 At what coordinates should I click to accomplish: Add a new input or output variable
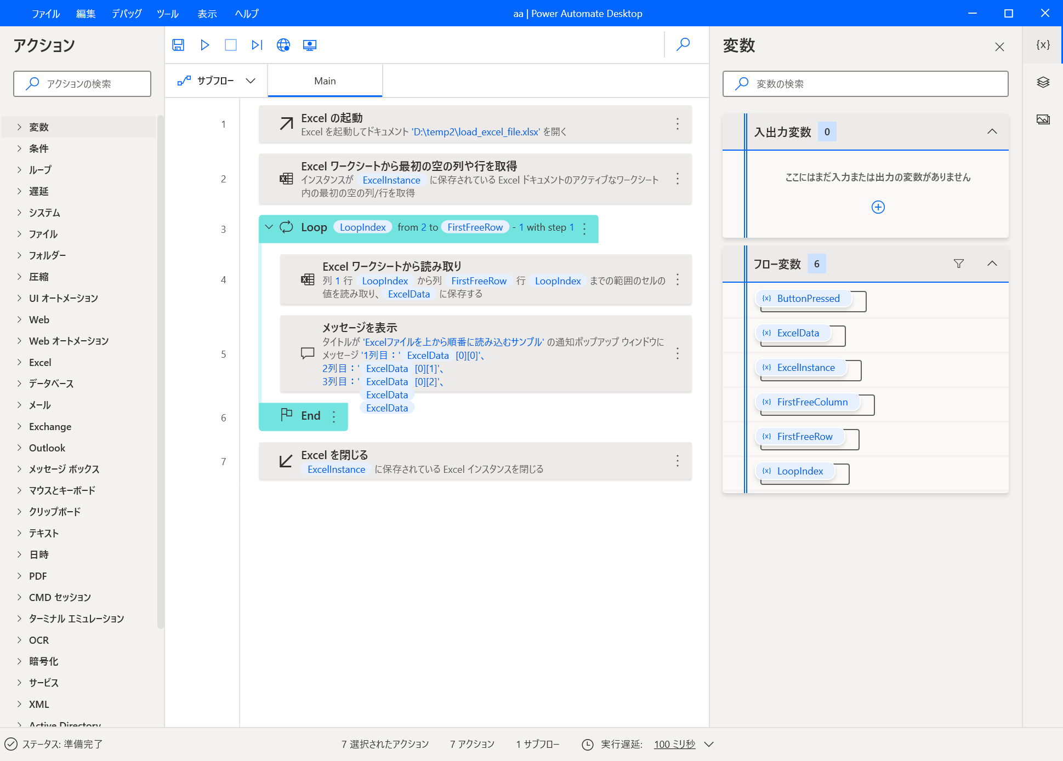[878, 207]
